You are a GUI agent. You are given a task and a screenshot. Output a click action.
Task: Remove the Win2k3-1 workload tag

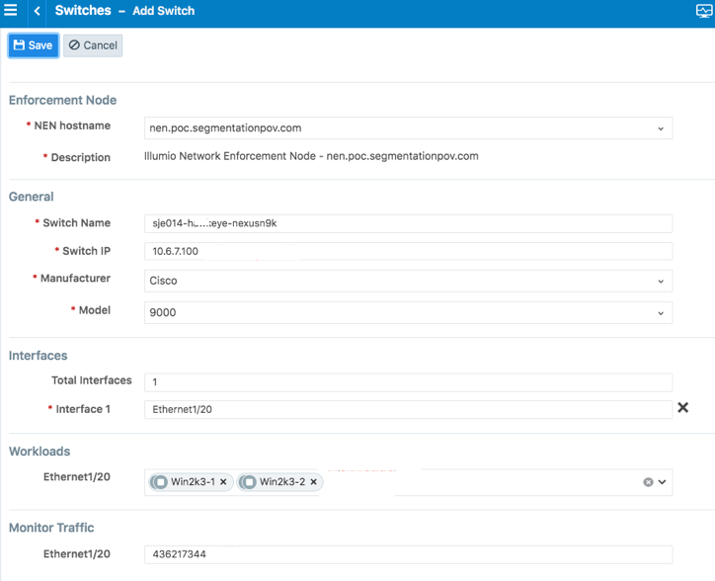[224, 482]
